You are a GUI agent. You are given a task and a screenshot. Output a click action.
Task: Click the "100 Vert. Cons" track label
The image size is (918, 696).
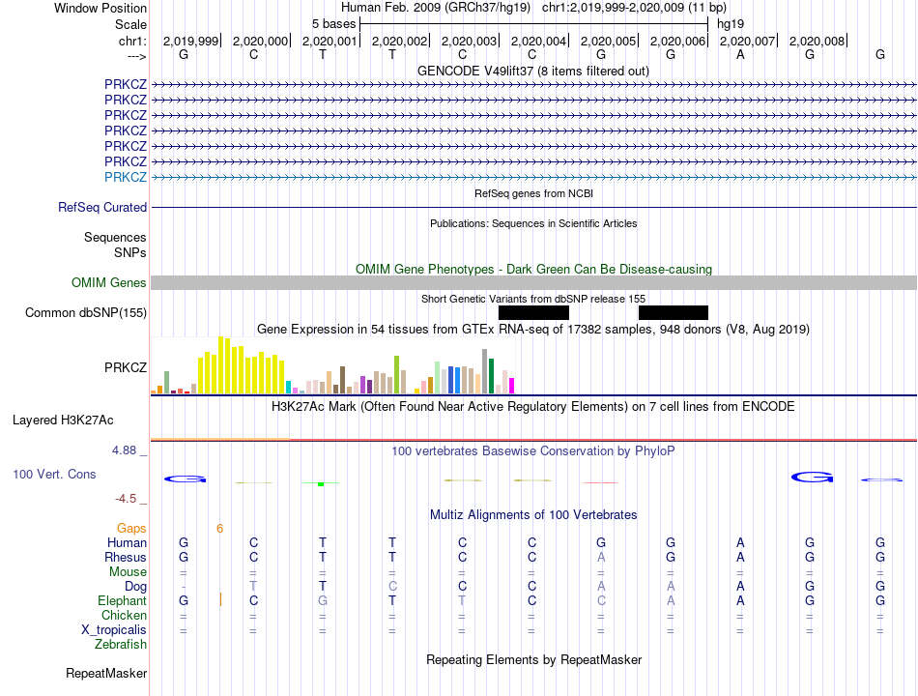click(54, 474)
